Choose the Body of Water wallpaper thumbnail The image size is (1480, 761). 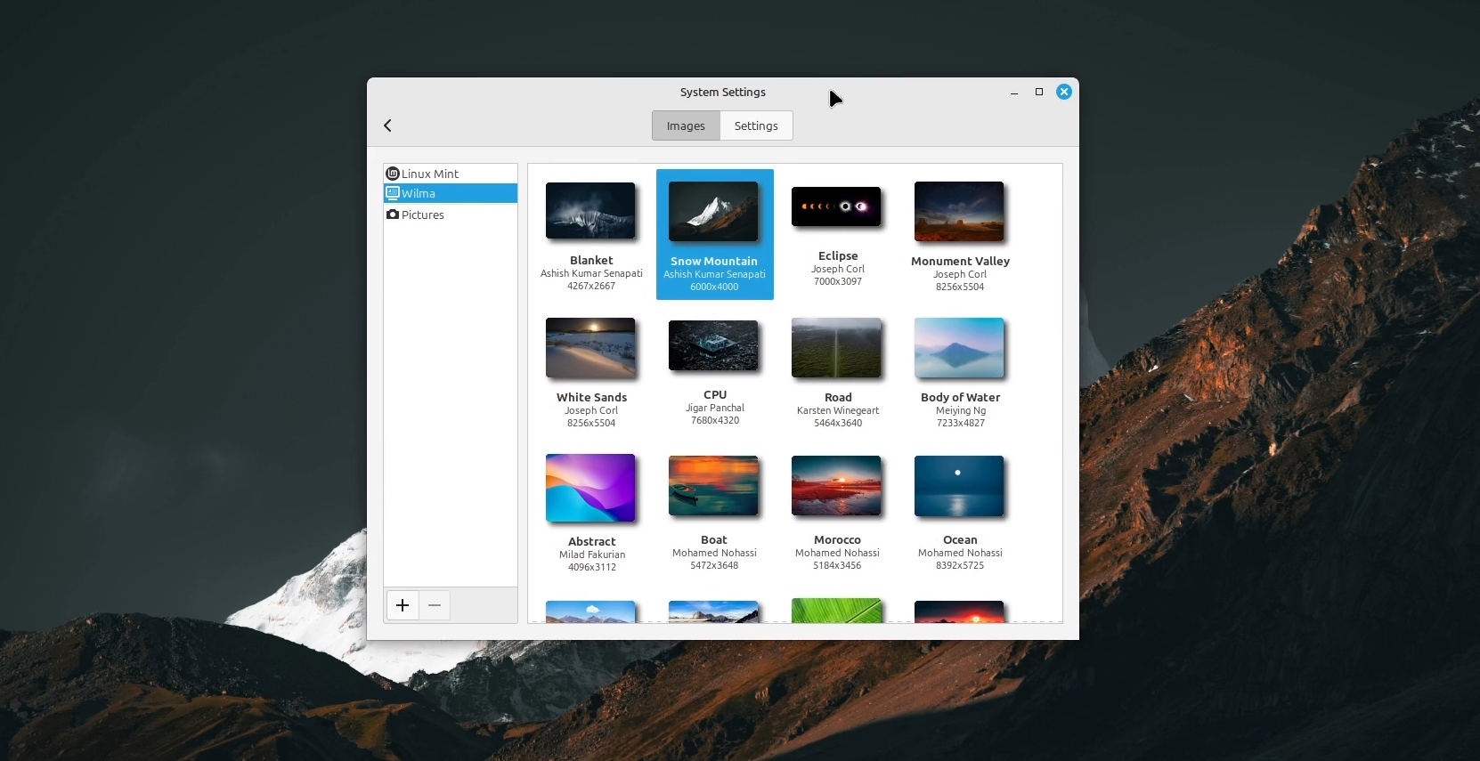[x=959, y=347]
